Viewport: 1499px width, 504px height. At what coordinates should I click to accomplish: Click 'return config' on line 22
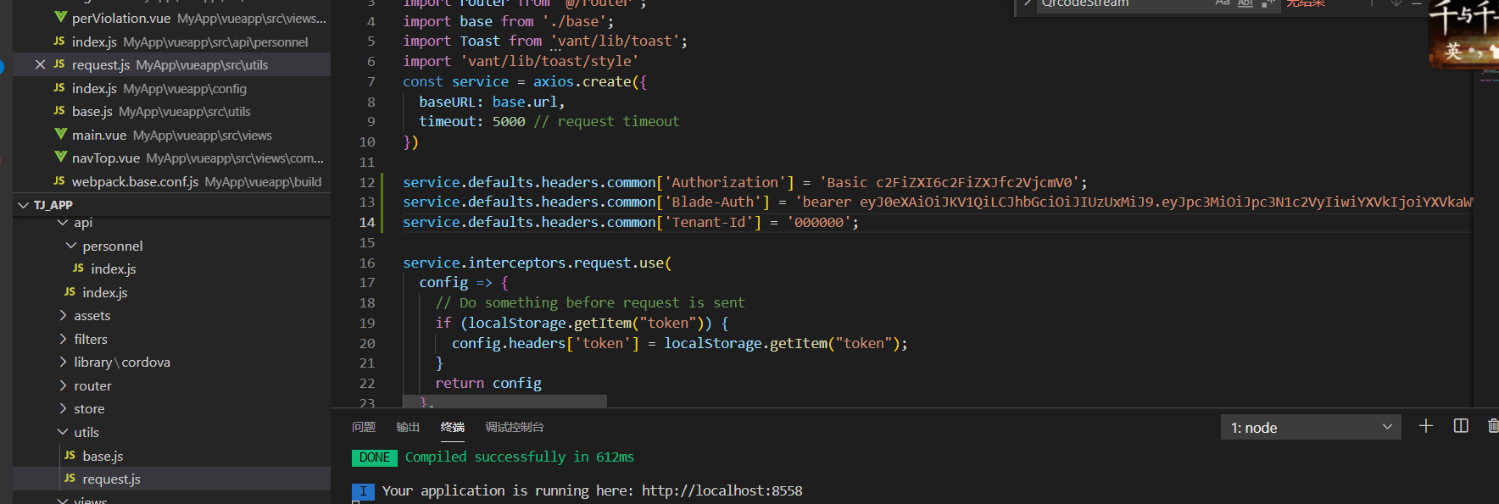[488, 383]
